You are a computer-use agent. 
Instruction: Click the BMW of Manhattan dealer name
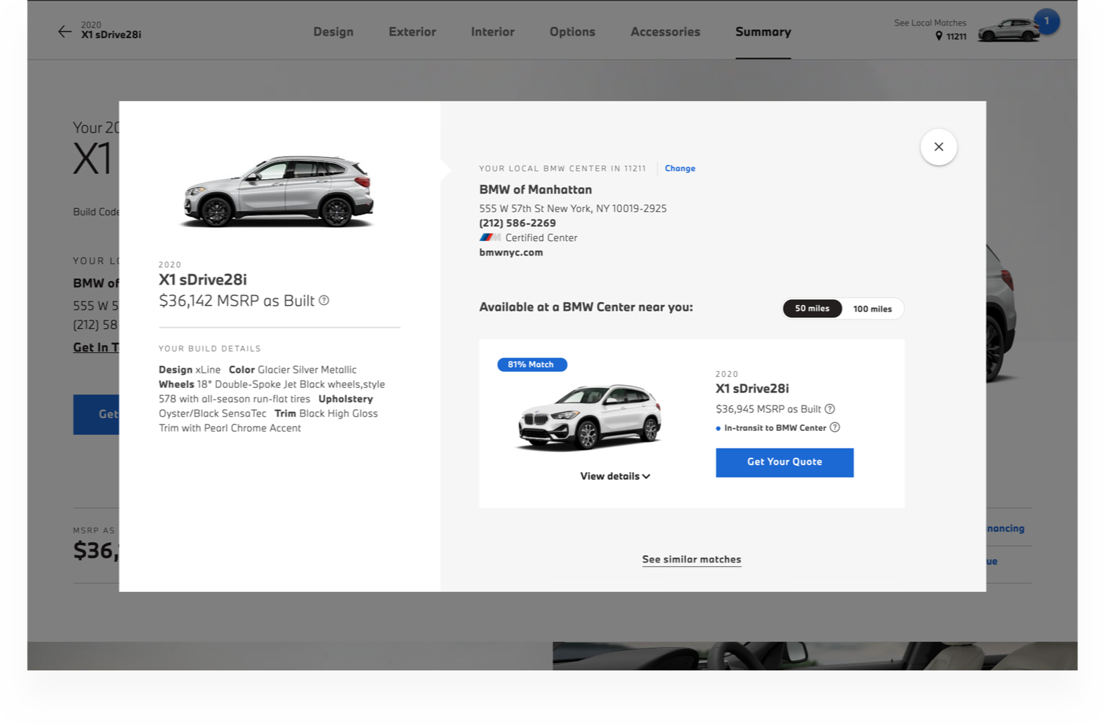point(536,189)
